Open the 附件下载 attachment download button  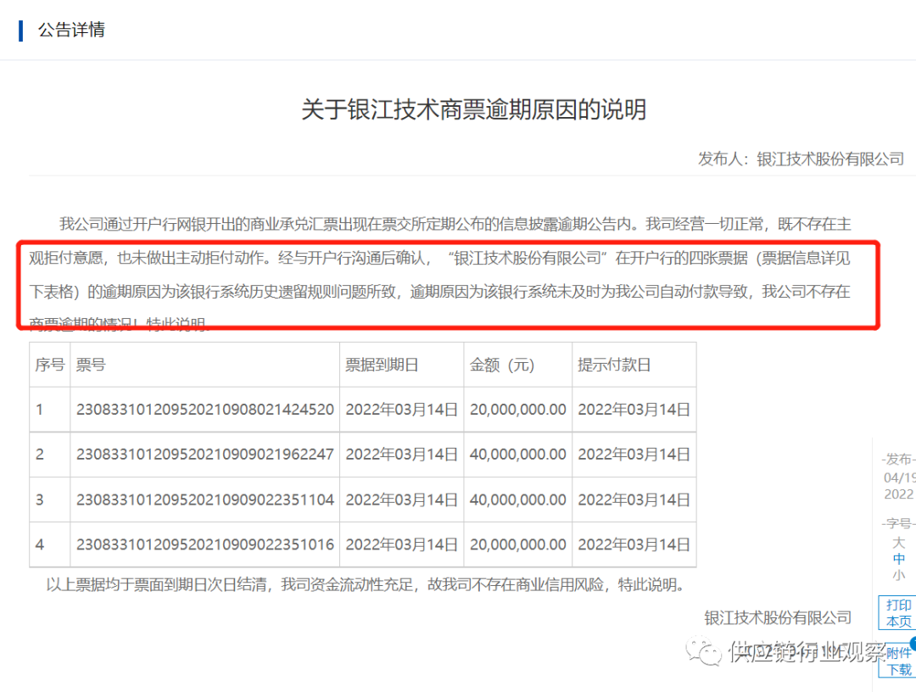coord(898,661)
